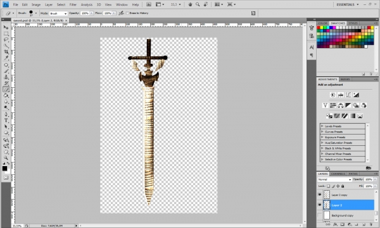
Task: Select the Pen tool
Action: point(6,114)
